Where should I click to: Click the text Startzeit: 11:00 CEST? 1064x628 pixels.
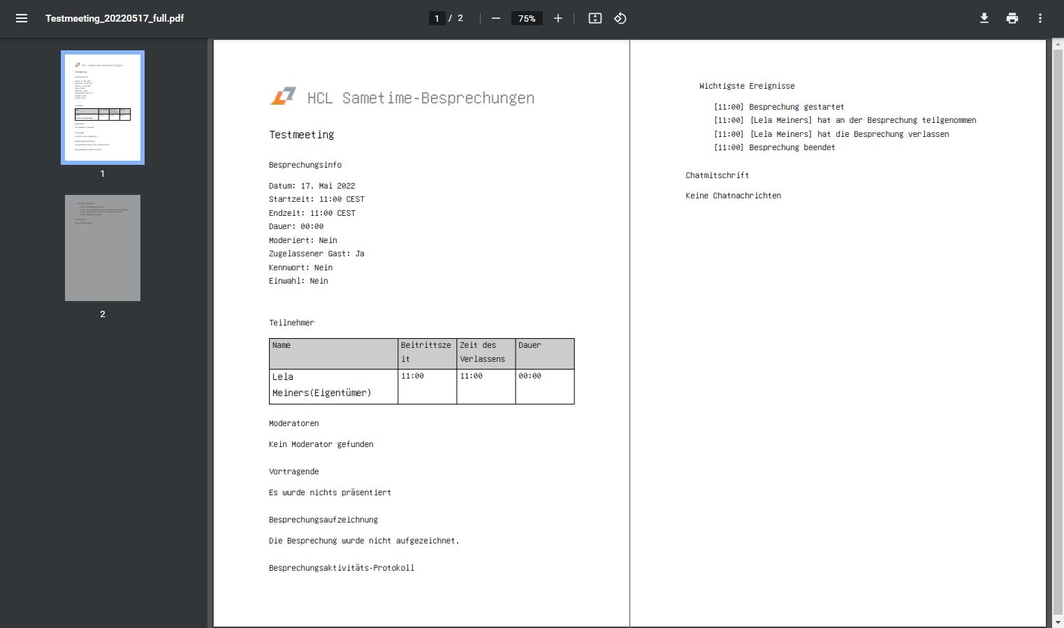[x=316, y=199]
